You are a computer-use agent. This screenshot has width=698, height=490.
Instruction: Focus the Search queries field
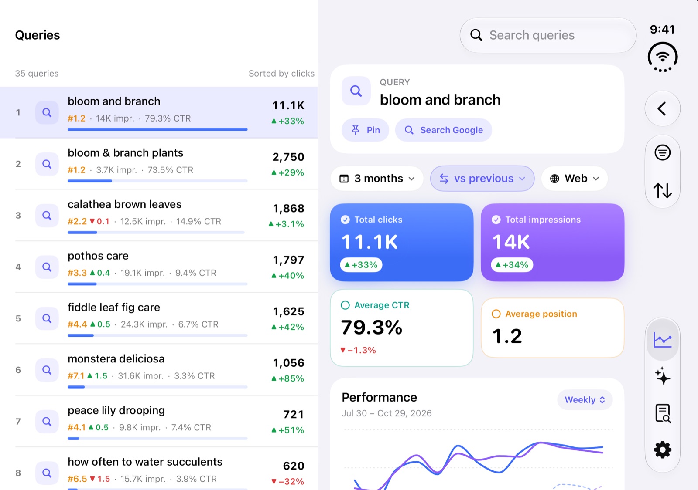(548, 35)
